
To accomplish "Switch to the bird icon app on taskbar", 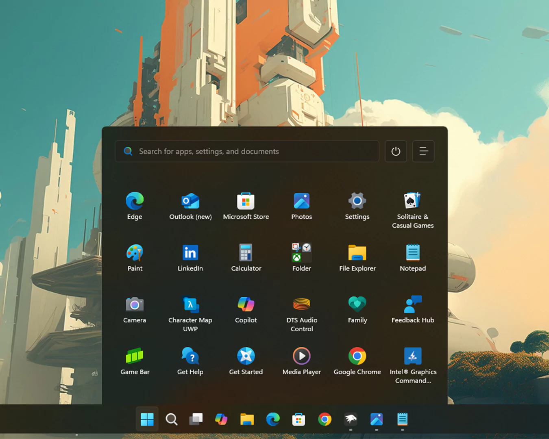I will point(351,419).
